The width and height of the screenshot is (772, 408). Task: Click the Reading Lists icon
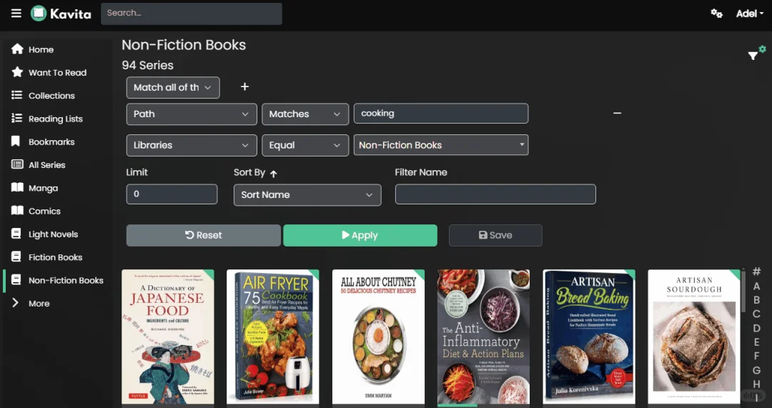(x=17, y=118)
